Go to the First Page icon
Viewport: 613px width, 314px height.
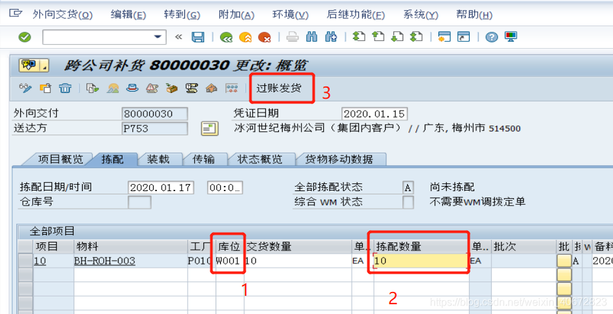tap(358, 37)
